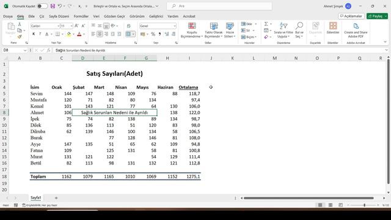This screenshot has height=220, width=391.
Task: Click the align left icon
Action: [93, 34]
